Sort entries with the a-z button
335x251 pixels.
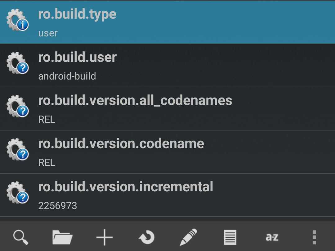click(x=272, y=237)
